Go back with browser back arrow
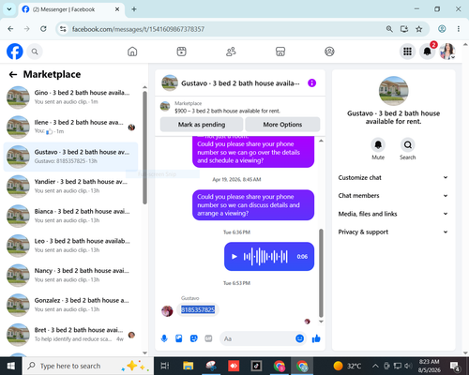Screen dimensions: 469x375 [x=10, y=29]
